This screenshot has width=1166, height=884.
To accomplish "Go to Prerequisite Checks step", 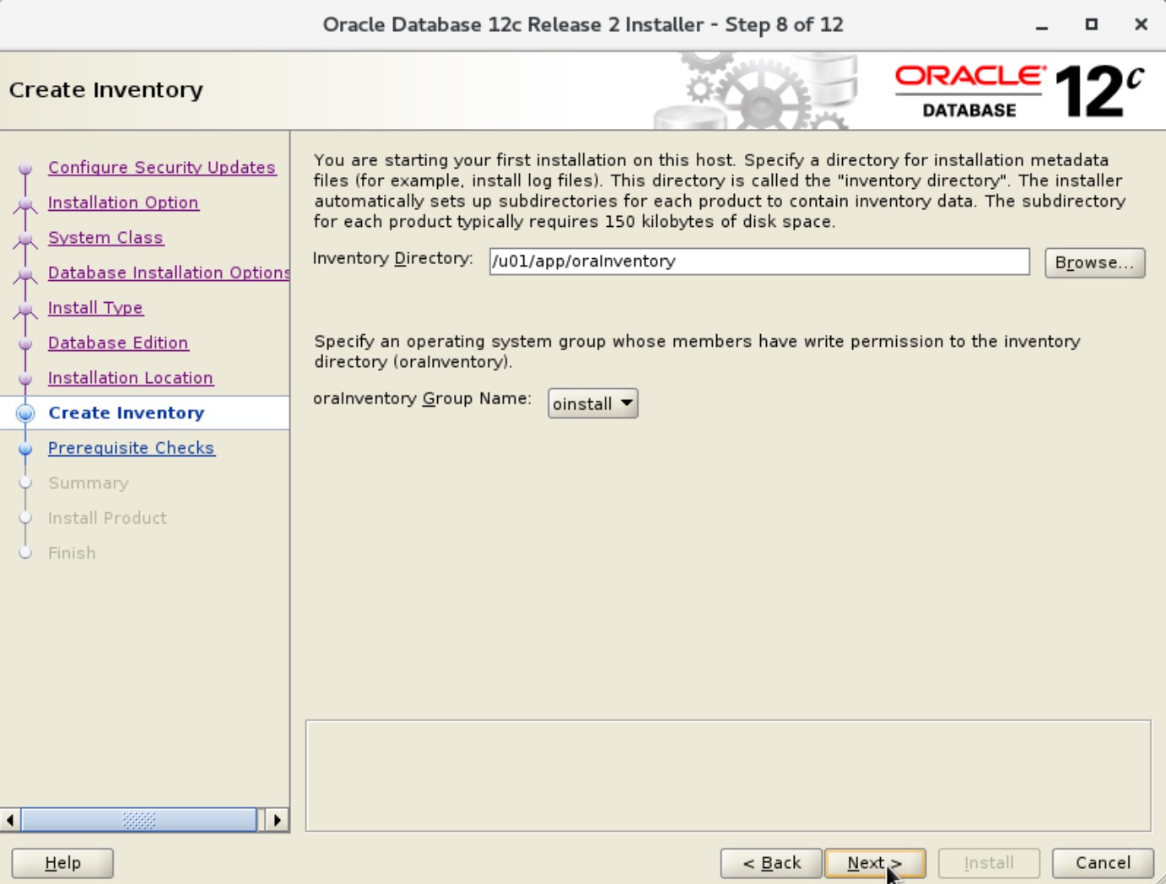I will [x=132, y=448].
